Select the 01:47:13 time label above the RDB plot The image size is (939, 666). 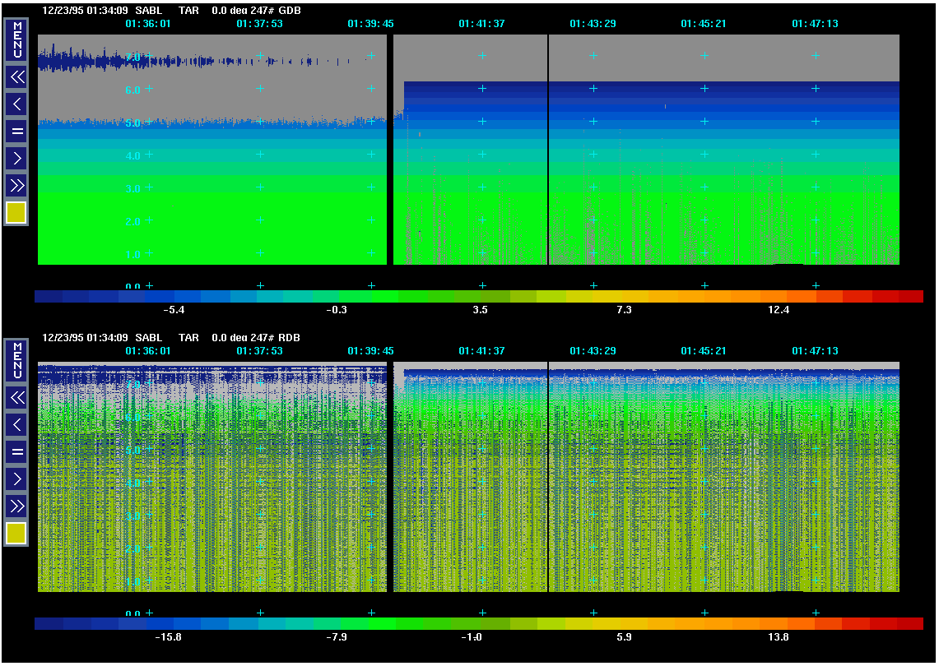pos(815,351)
